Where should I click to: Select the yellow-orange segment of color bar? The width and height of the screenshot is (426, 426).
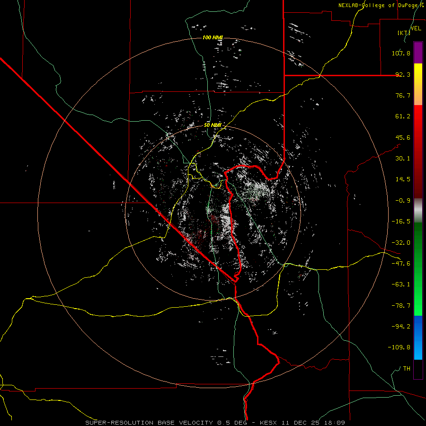coord(418,84)
